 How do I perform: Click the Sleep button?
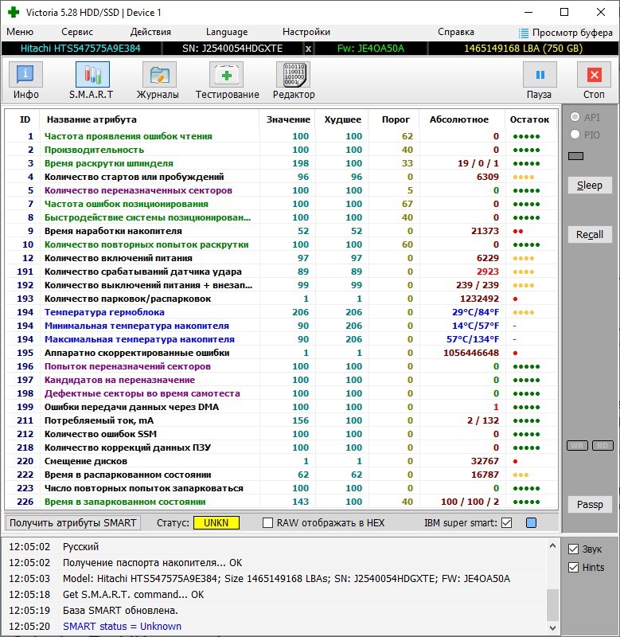[590, 186]
